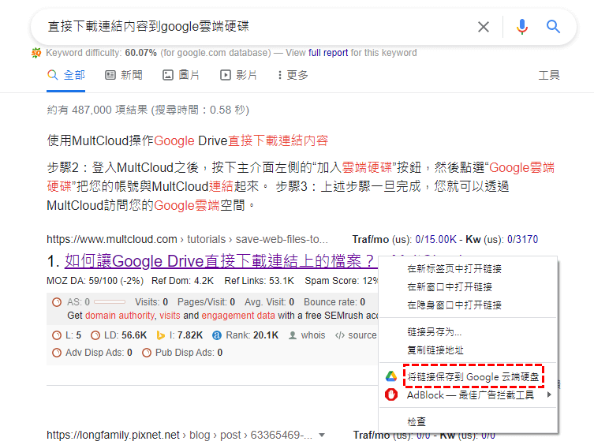Click the Kw (us) 0/3170 value link
The height and width of the screenshot is (445, 594).
coord(522,240)
